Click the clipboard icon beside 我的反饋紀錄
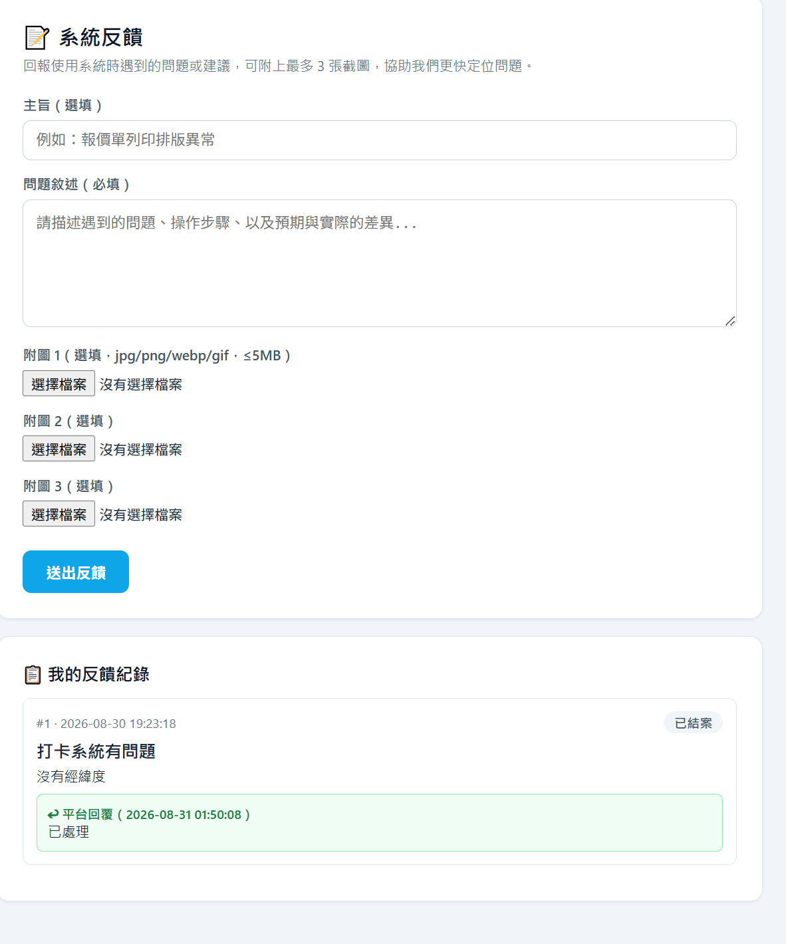 (x=33, y=675)
